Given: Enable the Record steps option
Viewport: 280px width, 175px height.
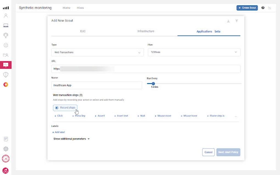Looking at the screenshot, I should pyautogui.click(x=65, y=108).
